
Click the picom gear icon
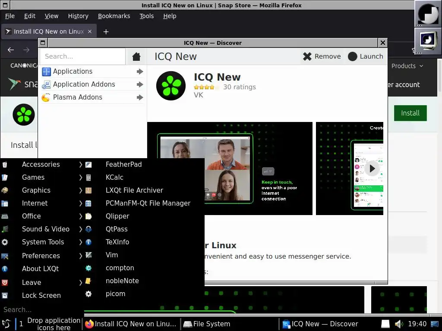click(88, 294)
